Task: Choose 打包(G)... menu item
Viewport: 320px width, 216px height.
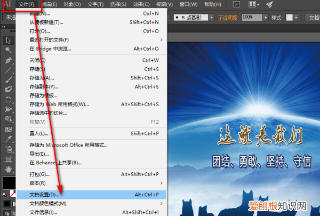Action: coord(91,174)
